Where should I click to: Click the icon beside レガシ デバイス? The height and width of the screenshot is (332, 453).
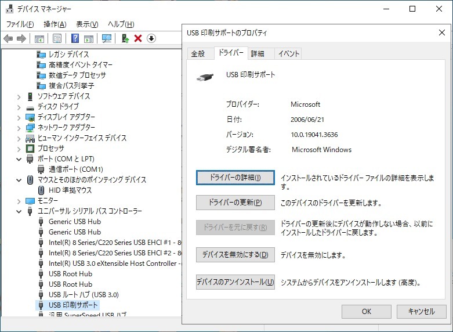[x=41, y=55]
